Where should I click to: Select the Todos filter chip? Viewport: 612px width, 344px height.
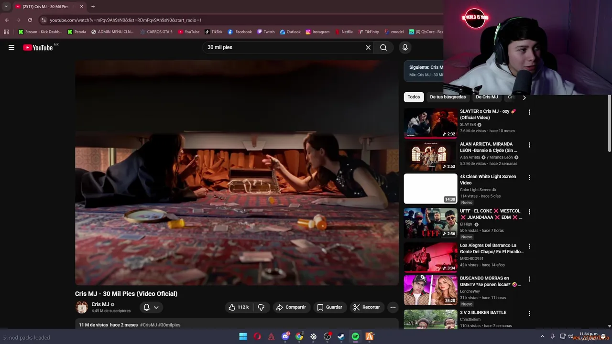tap(414, 97)
